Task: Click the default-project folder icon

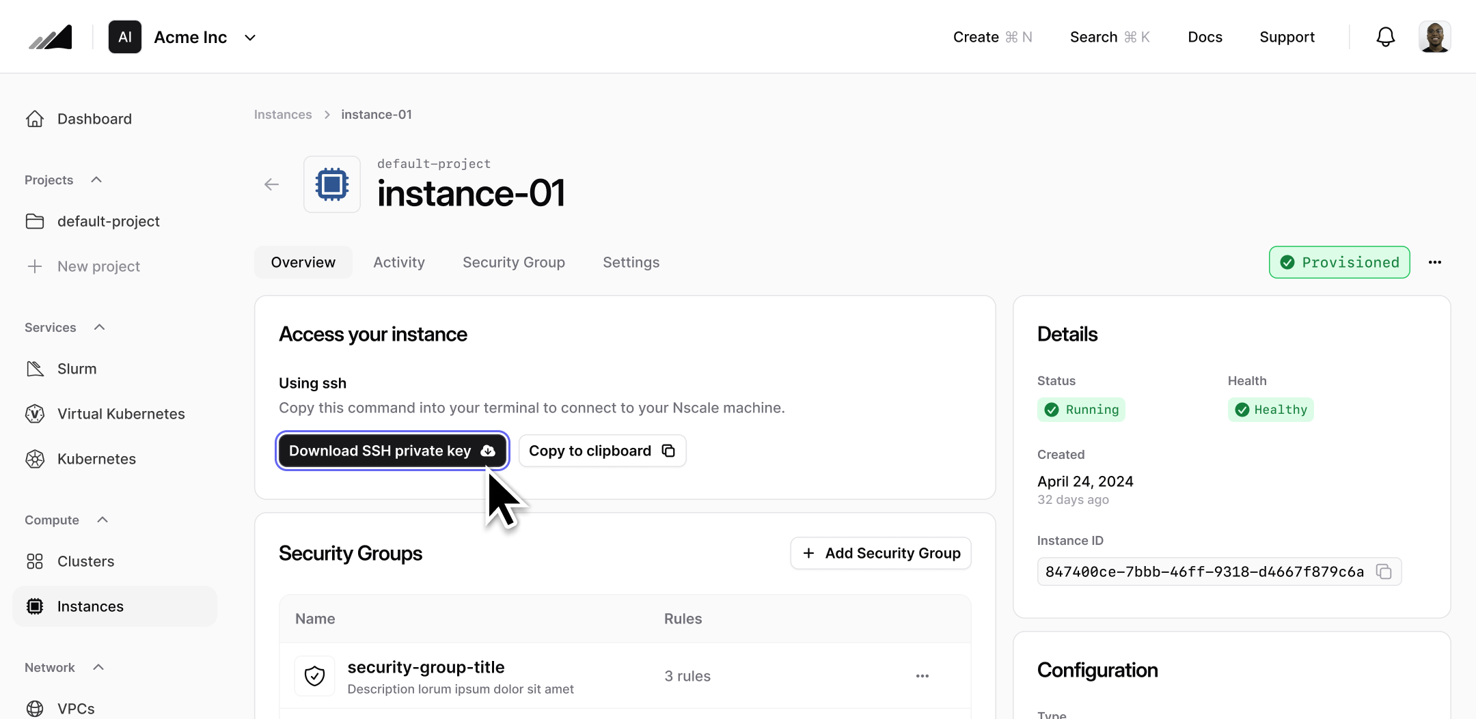Action: tap(35, 221)
